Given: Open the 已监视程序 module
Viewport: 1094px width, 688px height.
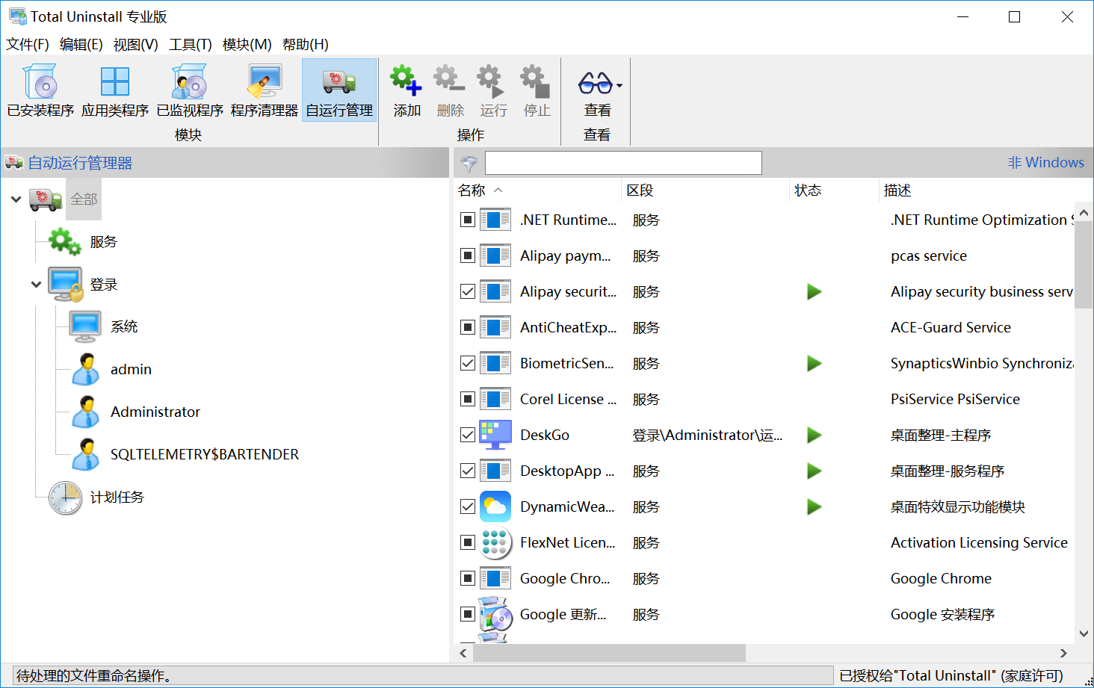Looking at the screenshot, I should pyautogui.click(x=190, y=91).
